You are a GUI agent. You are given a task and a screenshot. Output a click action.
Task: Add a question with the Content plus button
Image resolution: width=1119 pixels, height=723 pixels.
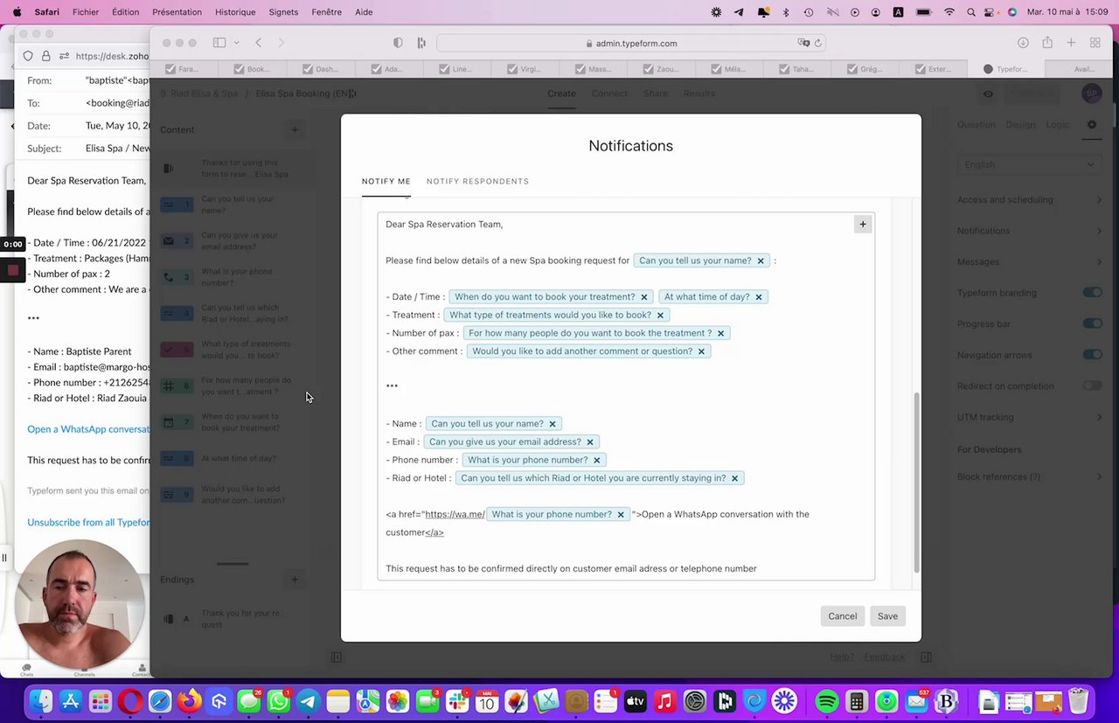[x=295, y=129]
